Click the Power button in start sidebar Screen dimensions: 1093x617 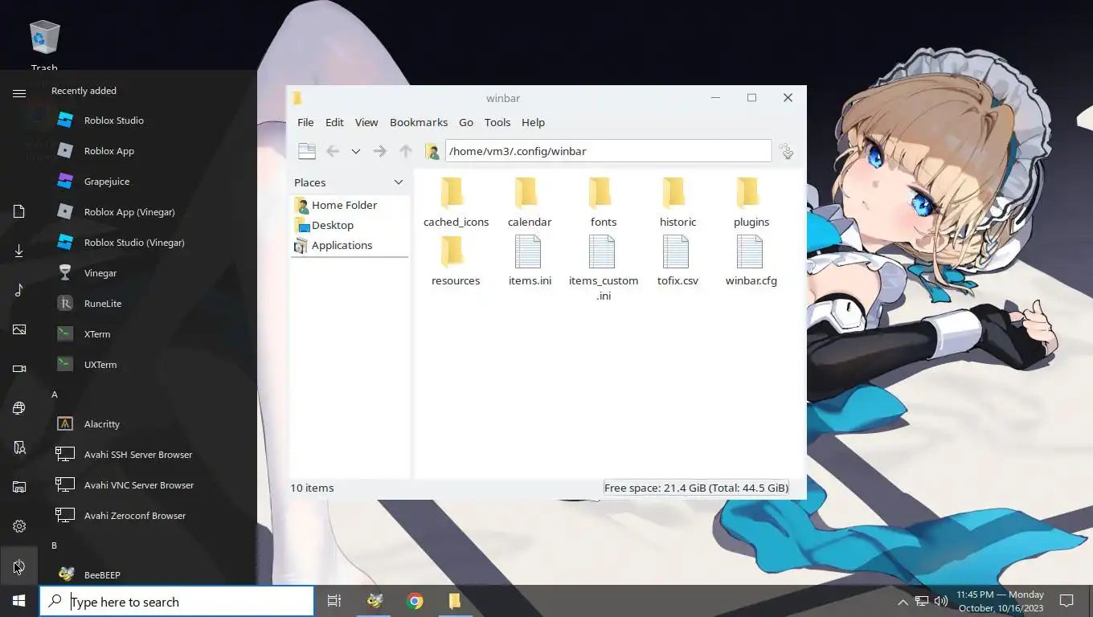[19, 566]
